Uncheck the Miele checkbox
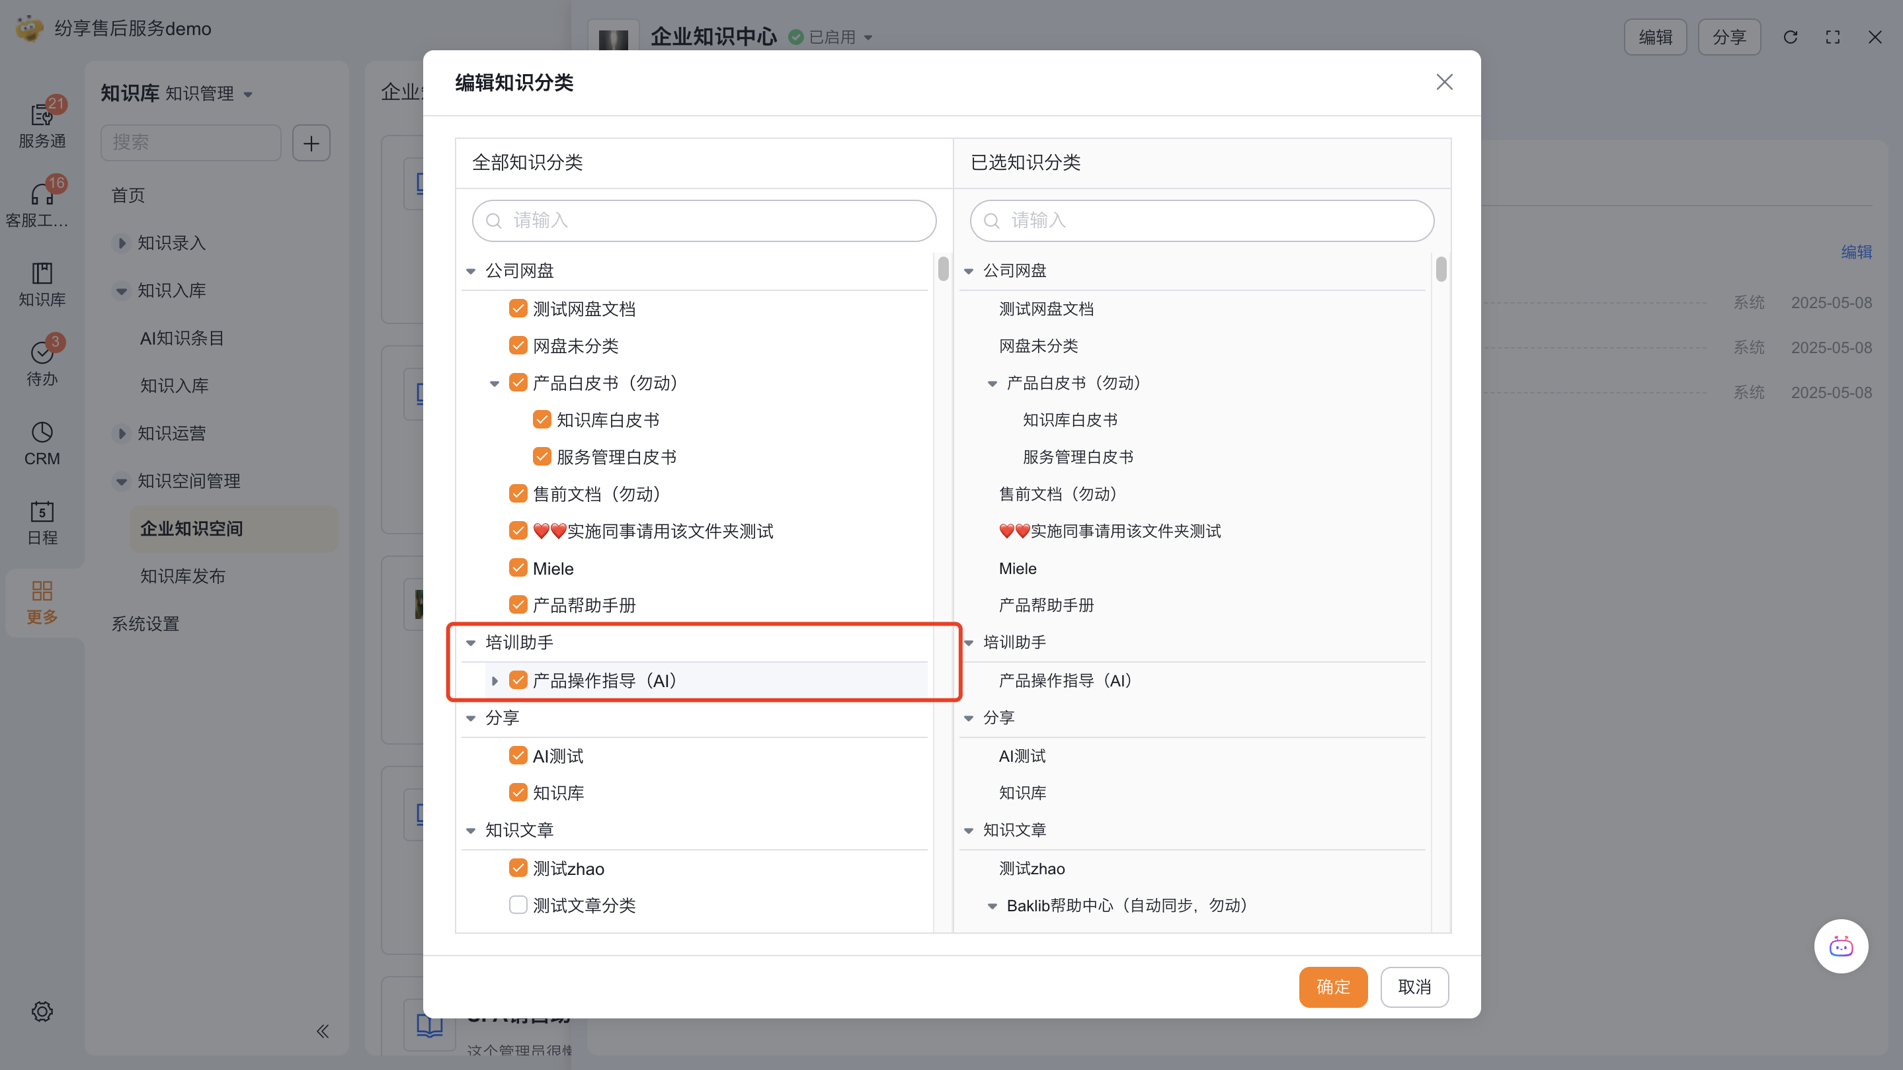This screenshot has width=1903, height=1070. pos(518,568)
